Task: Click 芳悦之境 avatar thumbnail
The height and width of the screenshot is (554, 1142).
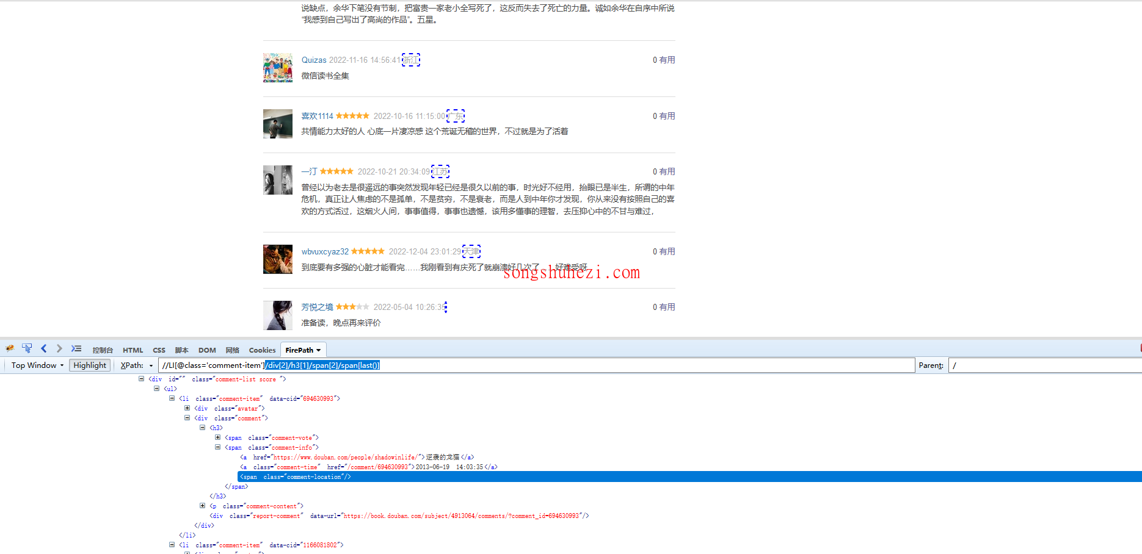Action: (x=278, y=315)
